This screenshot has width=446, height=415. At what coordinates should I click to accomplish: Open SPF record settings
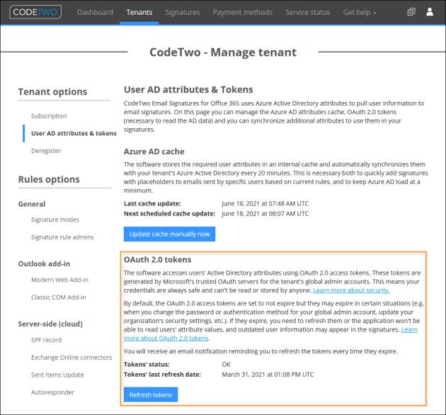46,339
